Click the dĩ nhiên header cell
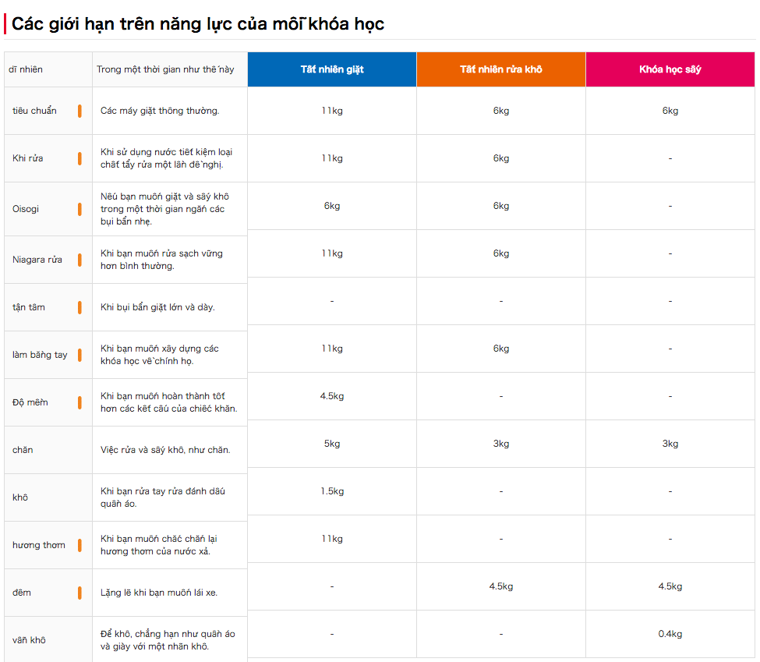This screenshot has height=662, width=760. pyautogui.click(x=26, y=69)
